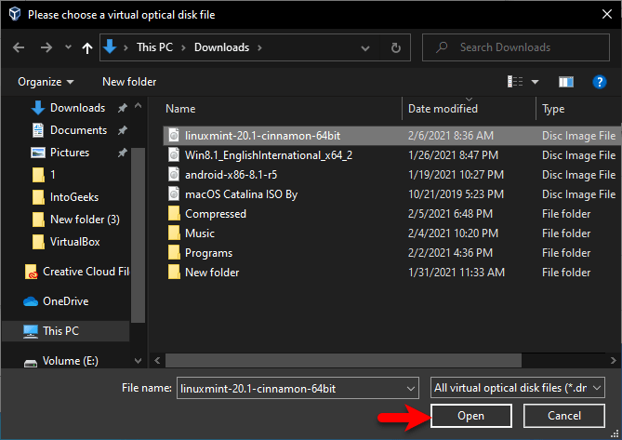622x440 pixels.
Task: Click the Search Downloads field
Action: coord(516,47)
